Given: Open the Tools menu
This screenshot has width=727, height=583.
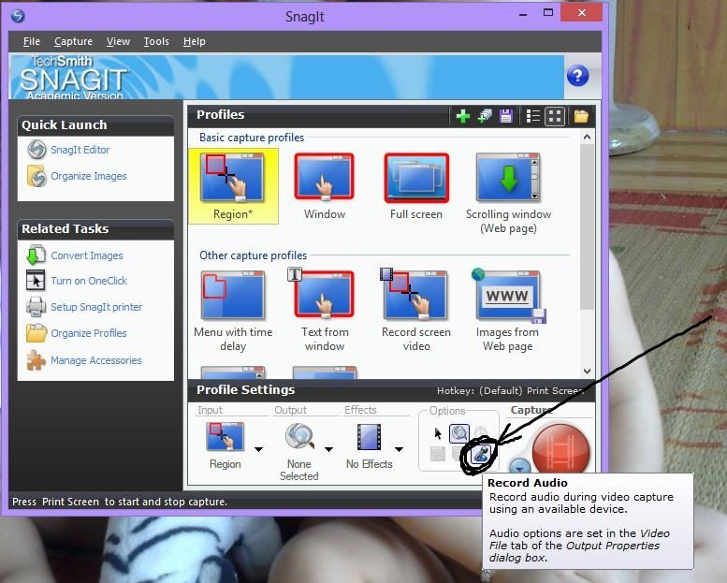Looking at the screenshot, I should (x=156, y=41).
